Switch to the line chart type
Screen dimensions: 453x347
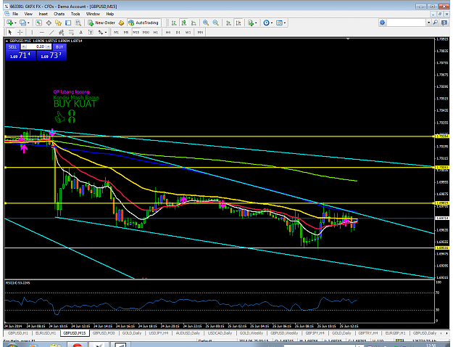coord(194,23)
